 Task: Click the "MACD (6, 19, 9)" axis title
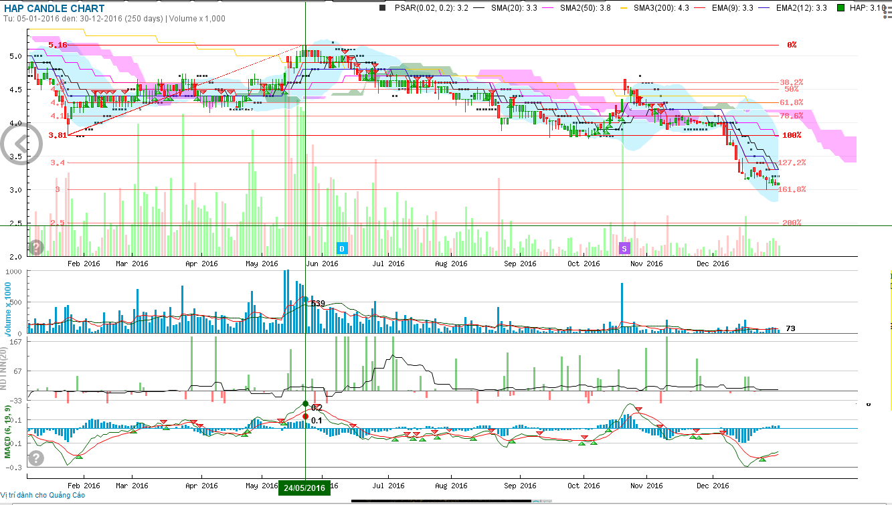click(8, 431)
